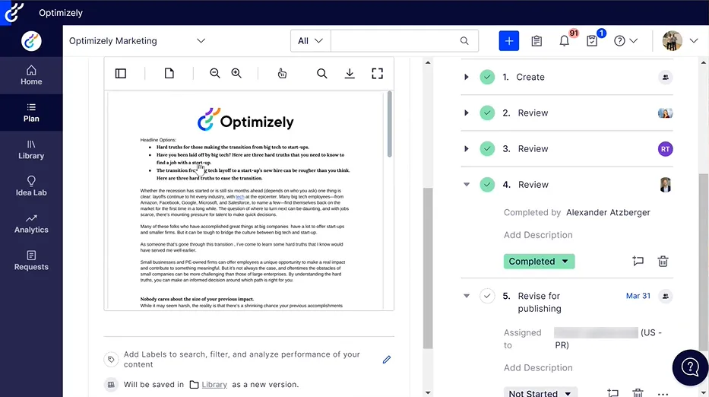Image resolution: width=709 pixels, height=397 pixels.
Task: Open the user profile avatar
Action: pos(672,41)
